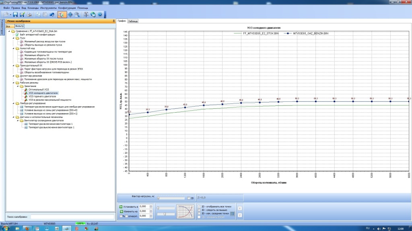Collapse the Вентилятор охлаждения двигателя folder
This screenshot has height=231, width=412.
(18, 120)
